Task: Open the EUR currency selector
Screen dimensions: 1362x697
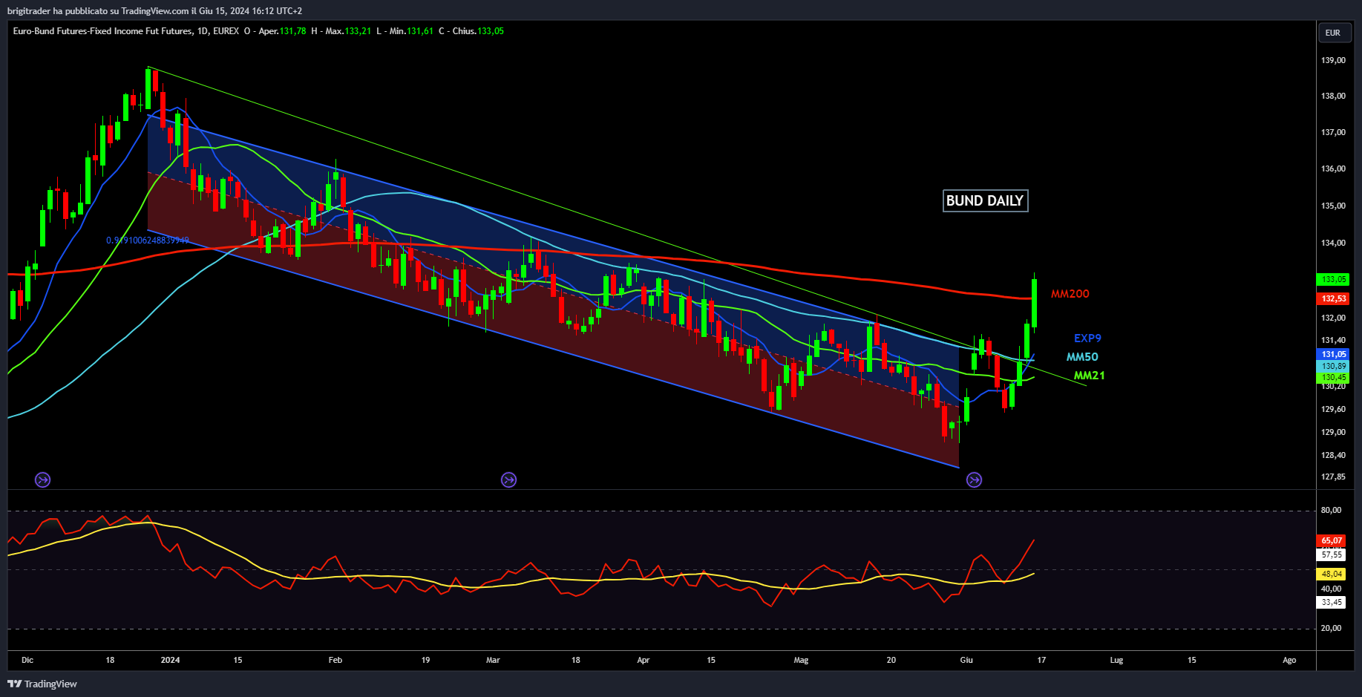Action: 1333,33
